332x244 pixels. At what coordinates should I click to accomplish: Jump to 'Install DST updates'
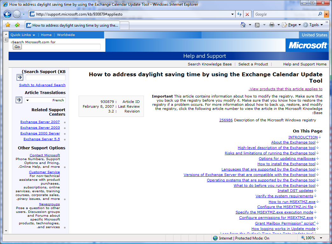coord(295,191)
